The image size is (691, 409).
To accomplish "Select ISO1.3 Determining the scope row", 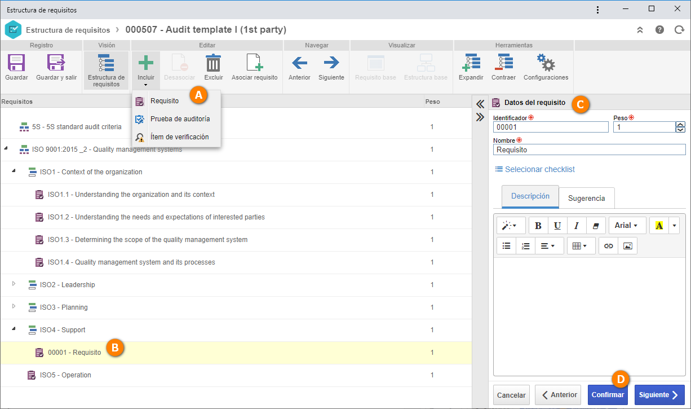I will 236,240.
